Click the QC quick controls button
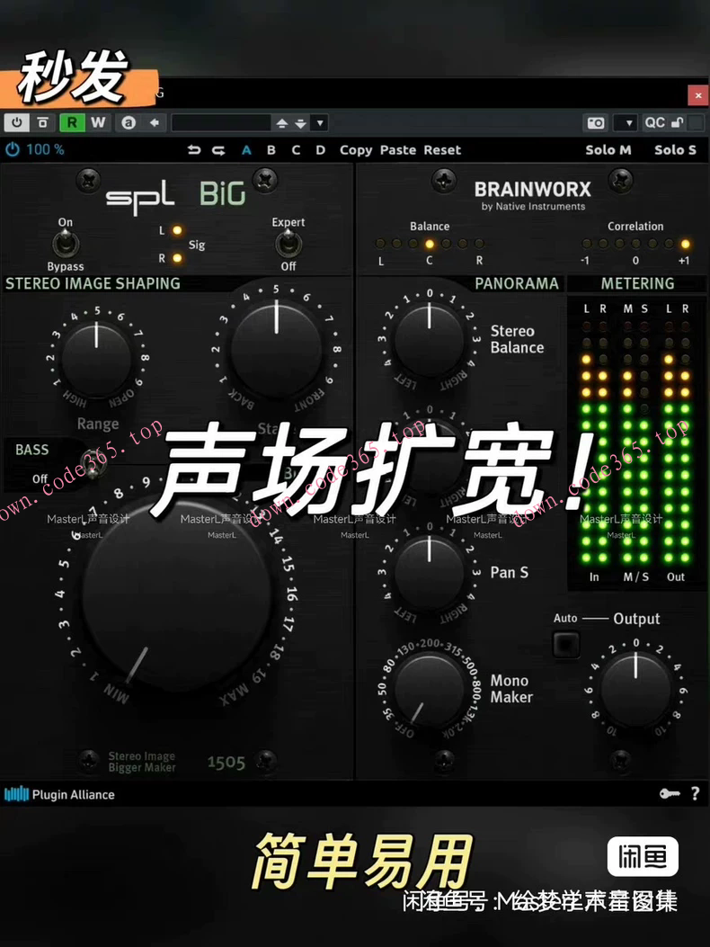The height and width of the screenshot is (947, 710). point(654,122)
